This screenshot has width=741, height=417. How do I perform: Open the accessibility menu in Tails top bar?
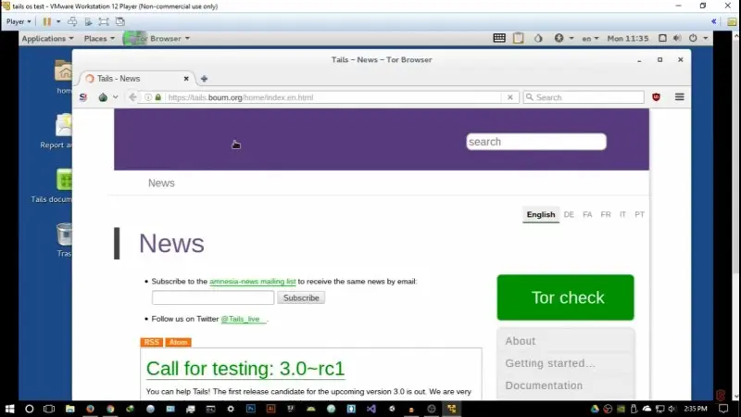[x=563, y=38]
